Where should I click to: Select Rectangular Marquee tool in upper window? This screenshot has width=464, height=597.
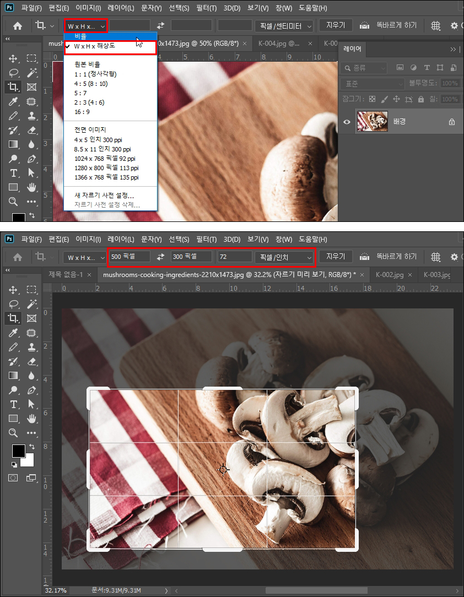31,58
